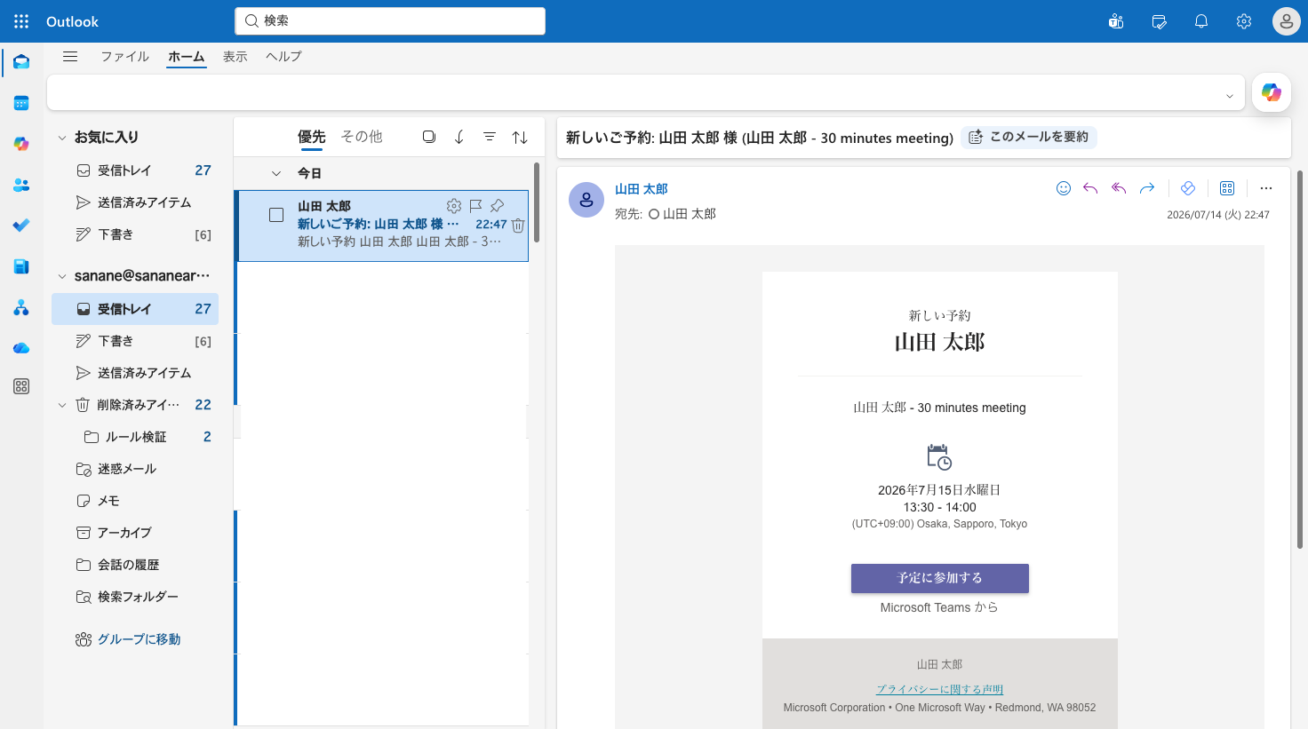
Task: Open To Do checkmark in the left rail
Action: coord(21,226)
